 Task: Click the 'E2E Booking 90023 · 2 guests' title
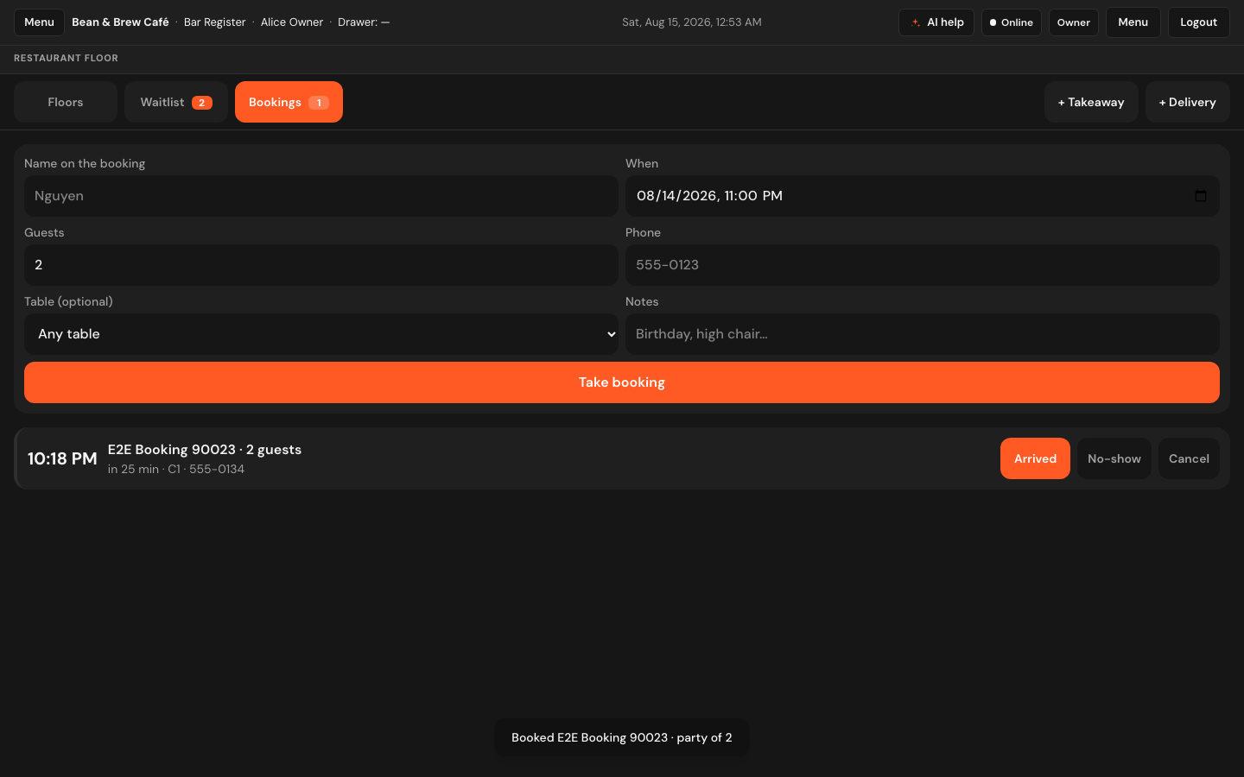click(205, 450)
